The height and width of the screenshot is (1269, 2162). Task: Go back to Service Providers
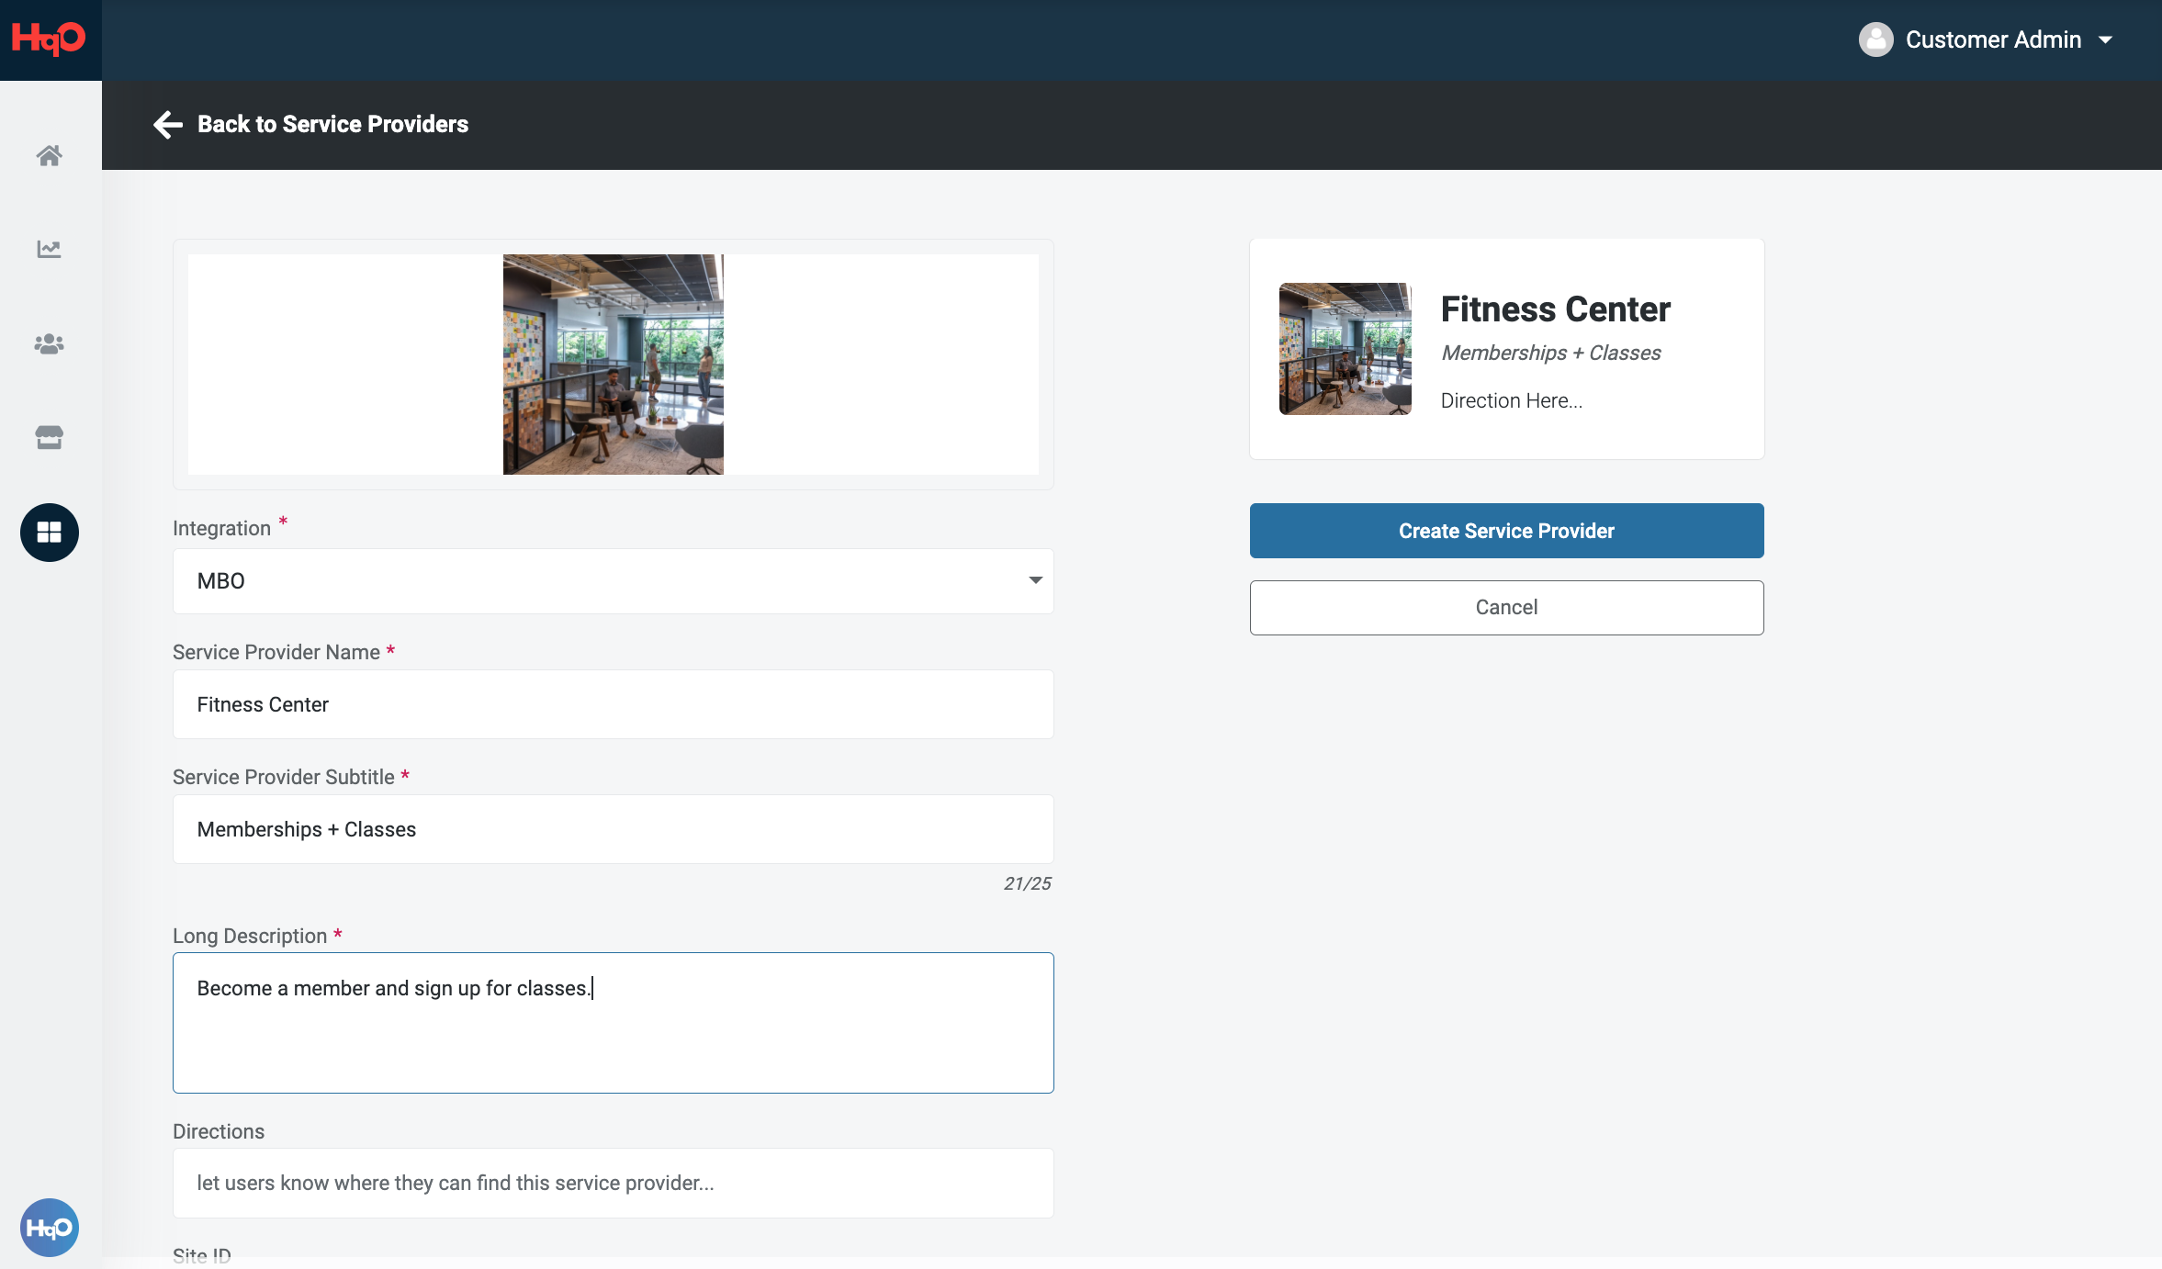tap(332, 124)
